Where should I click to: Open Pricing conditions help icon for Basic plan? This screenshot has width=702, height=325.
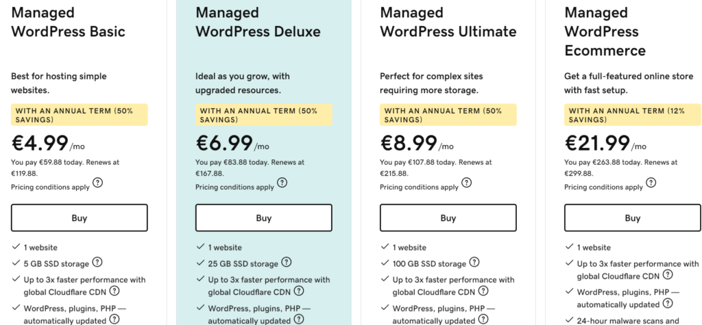click(98, 183)
